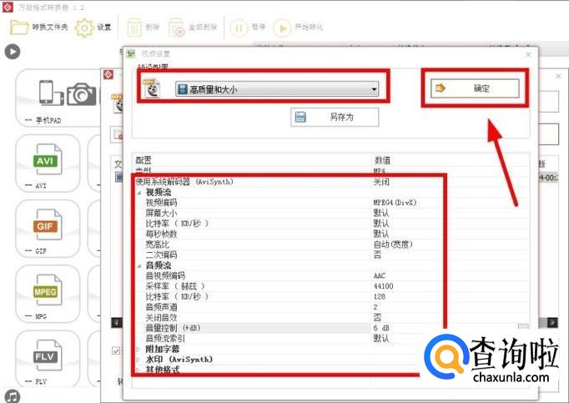Expand the 水印 (AviSynth) section
Screen dimensions: 569x403
(x=139, y=360)
